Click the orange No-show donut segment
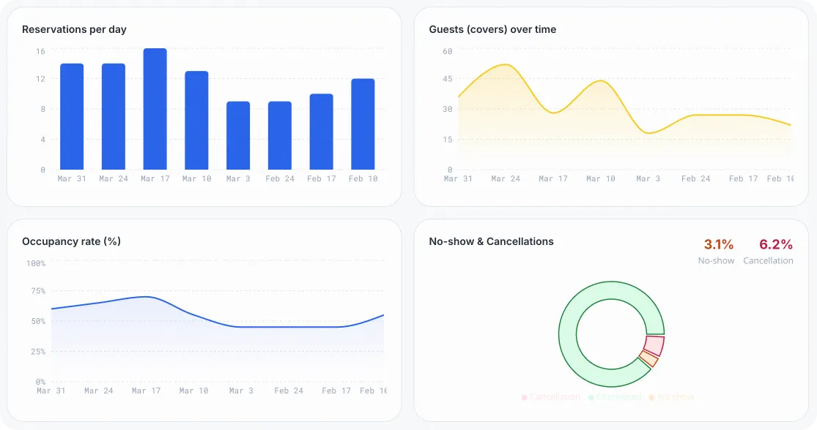The height and width of the screenshot is (430, 817). pos(648,358)
